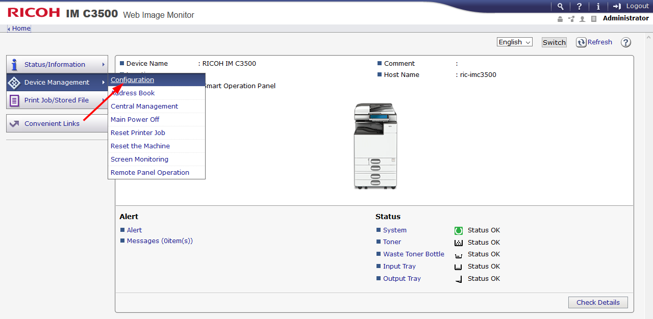Click the Refresh arrows icon
This screenshot has height=319, width=653.
click(581, 42)
